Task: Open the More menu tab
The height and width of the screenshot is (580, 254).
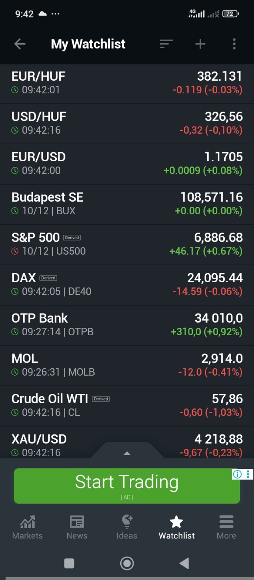Action: coord(226,527)
